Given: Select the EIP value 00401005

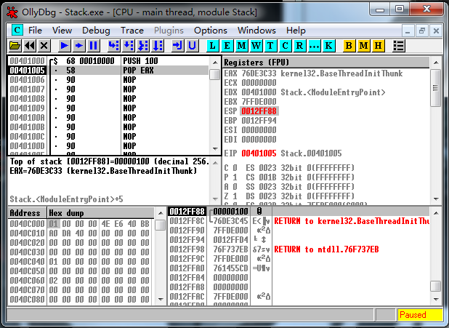Looking at the screenshot, I should 259,153.
